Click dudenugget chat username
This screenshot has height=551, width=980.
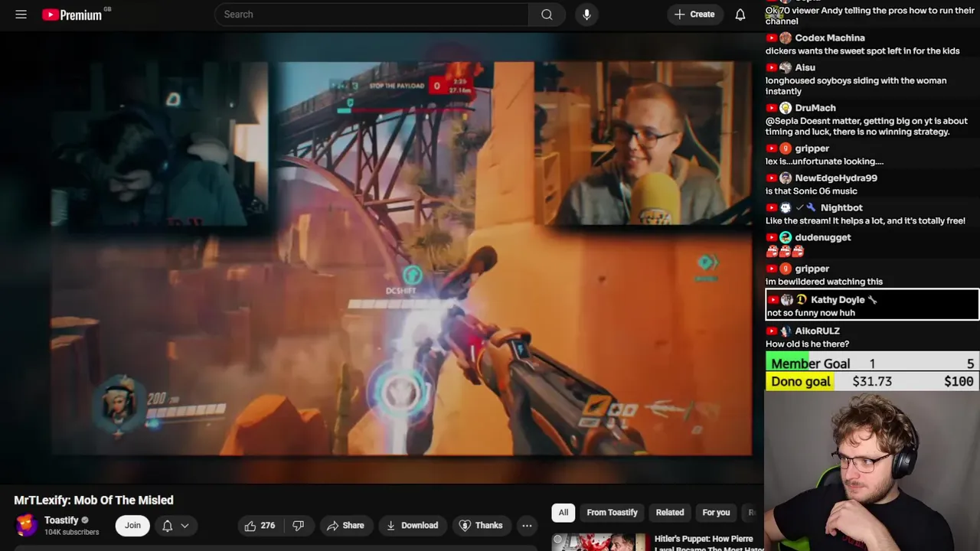click(x=823, y=237)
